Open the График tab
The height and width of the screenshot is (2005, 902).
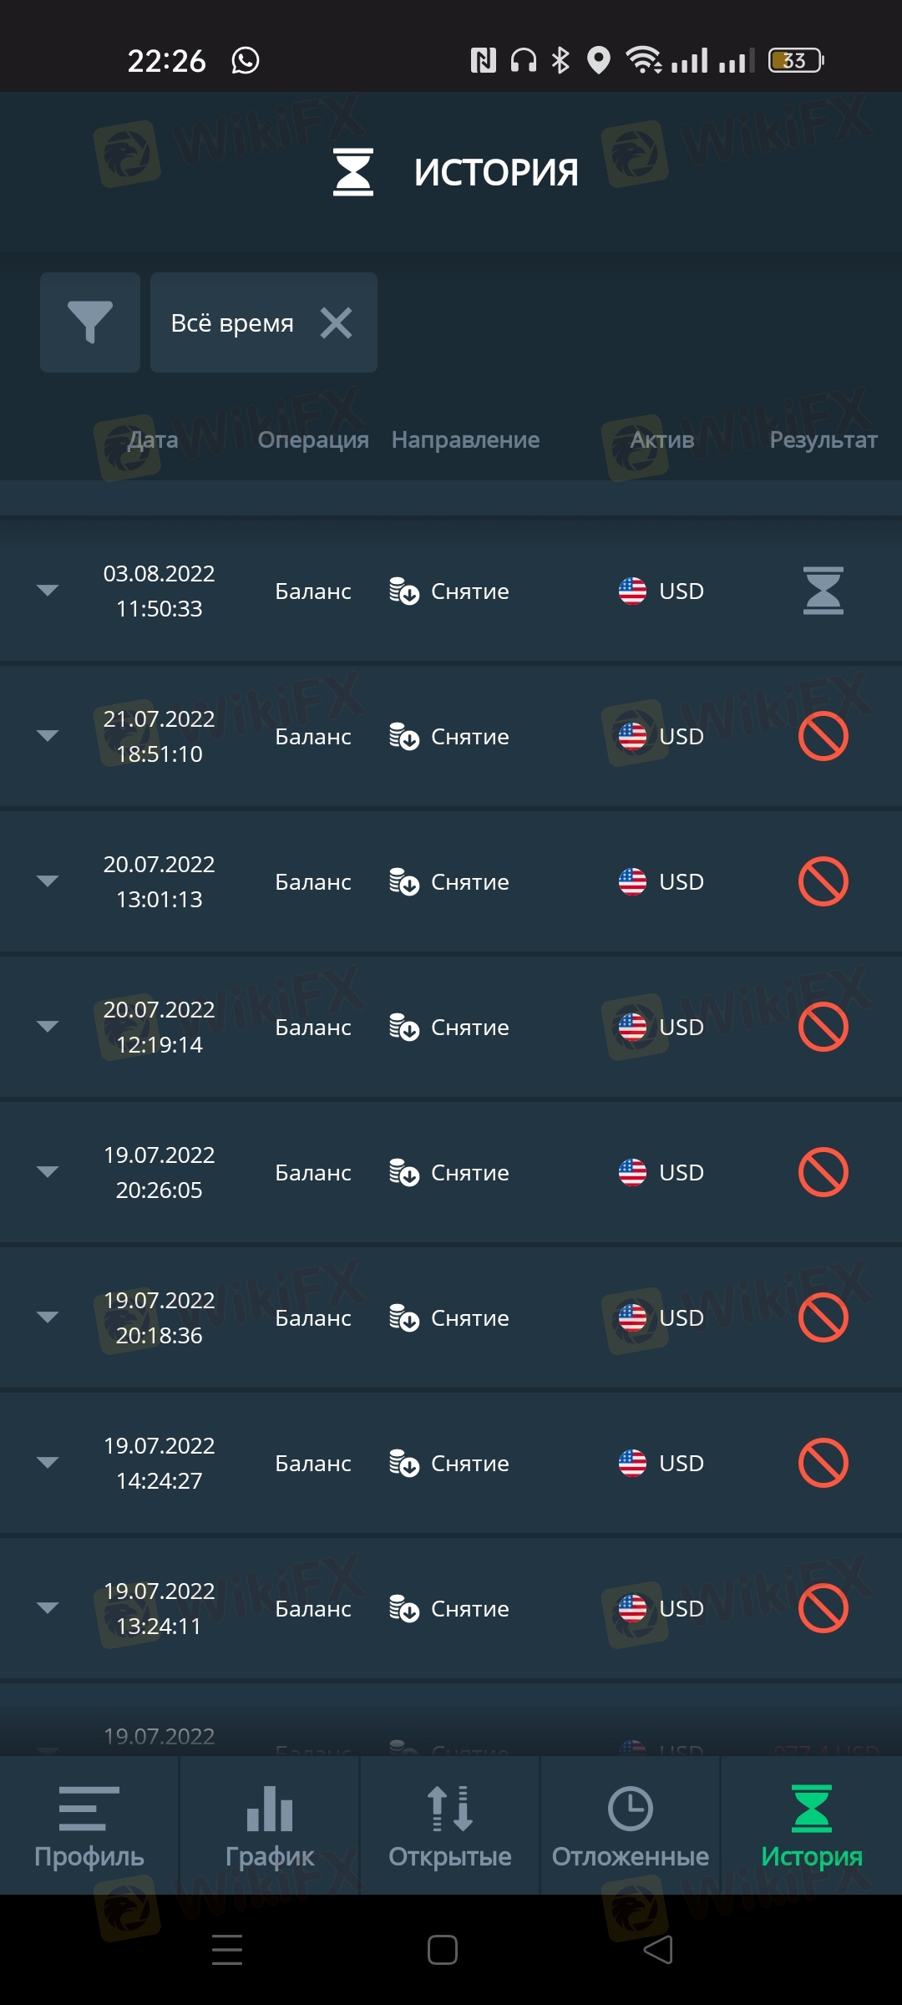pyautogui.click(x=269, y=1826)
